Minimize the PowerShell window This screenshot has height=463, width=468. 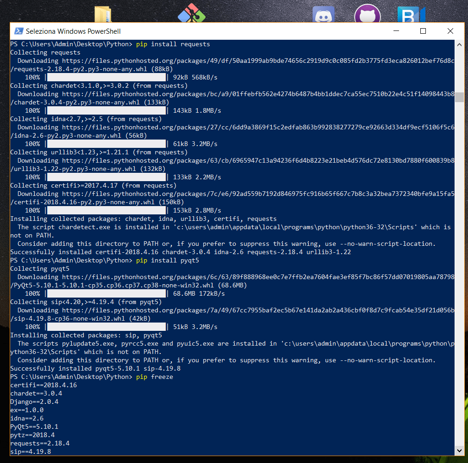point(396,31)
